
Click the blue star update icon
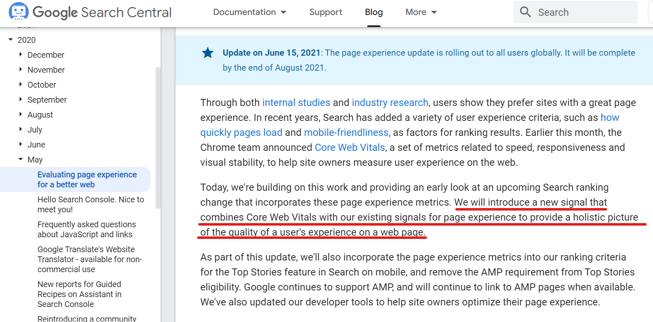click(x=208, y=53)
